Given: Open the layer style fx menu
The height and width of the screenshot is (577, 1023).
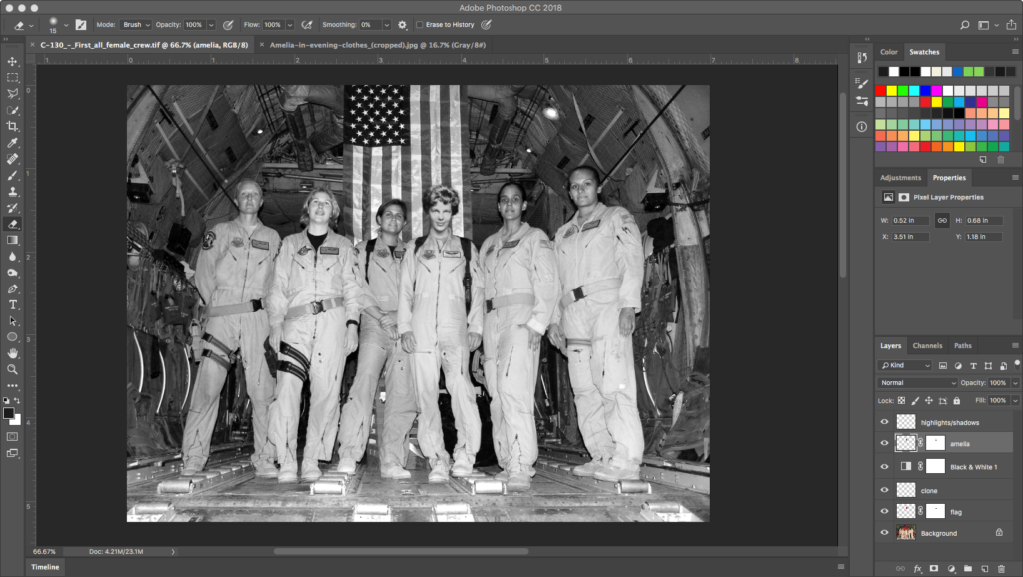Looking at the screenshot, I should click(x=916, y=568).
